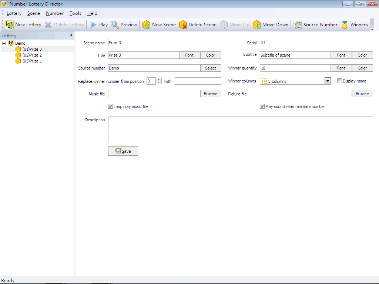Click the application icon in the title bar
Viewport: 379px width, 284px height.
click(4, 4)
